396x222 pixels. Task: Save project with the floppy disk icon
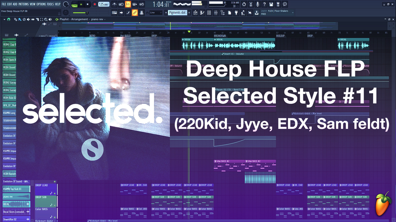click(271, 4)
